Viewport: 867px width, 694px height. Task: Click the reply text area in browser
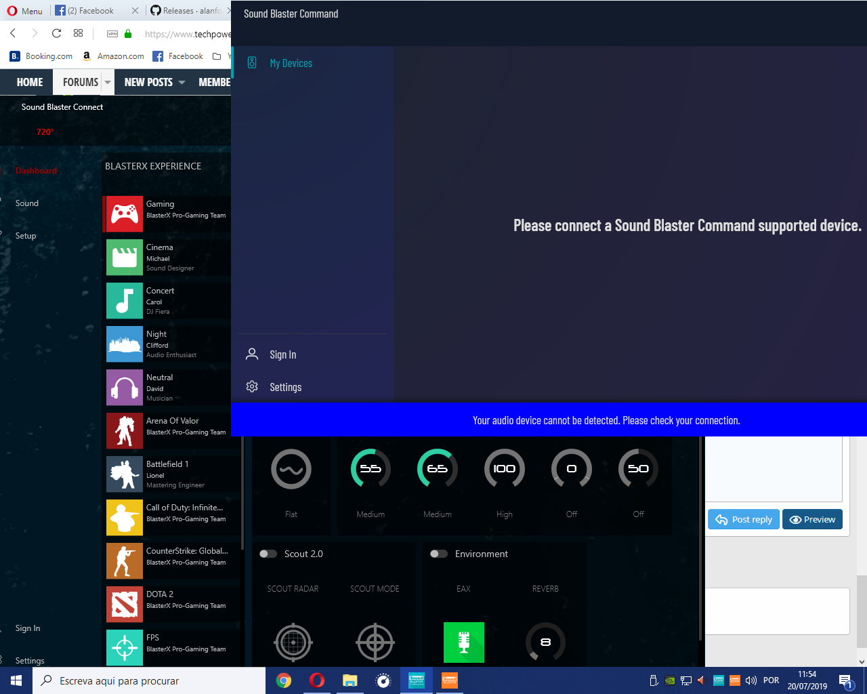pos(774,469)
